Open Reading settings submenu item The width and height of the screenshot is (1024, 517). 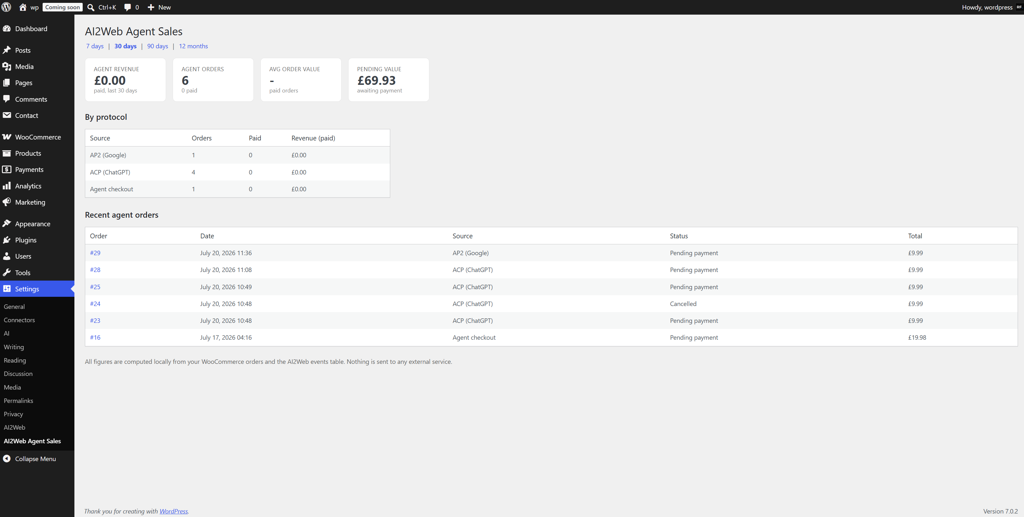[15, 361]
